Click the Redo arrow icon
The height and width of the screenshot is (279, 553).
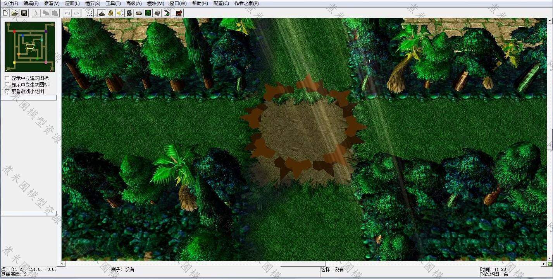(x=77, y=13)
